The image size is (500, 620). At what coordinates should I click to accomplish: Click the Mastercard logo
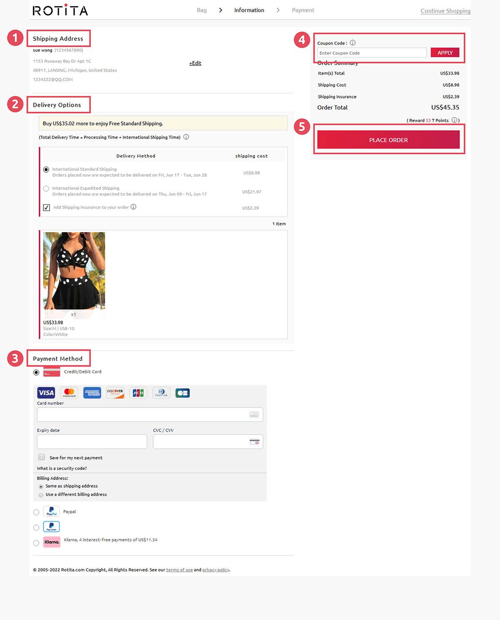(x=69, y=393)
